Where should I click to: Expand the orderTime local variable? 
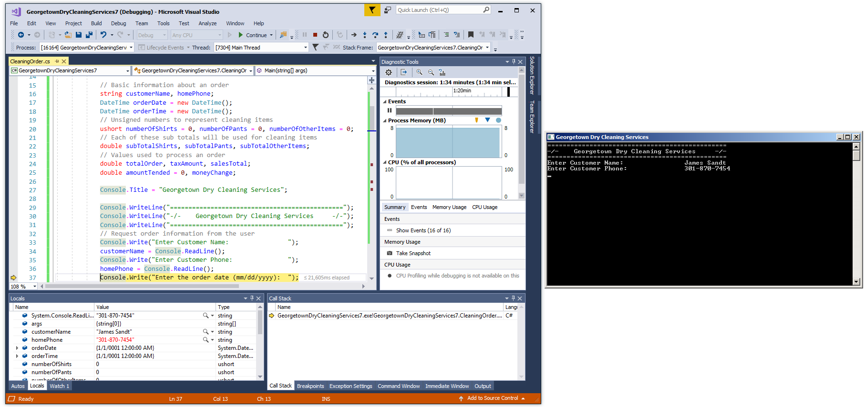tap(17, 356)
